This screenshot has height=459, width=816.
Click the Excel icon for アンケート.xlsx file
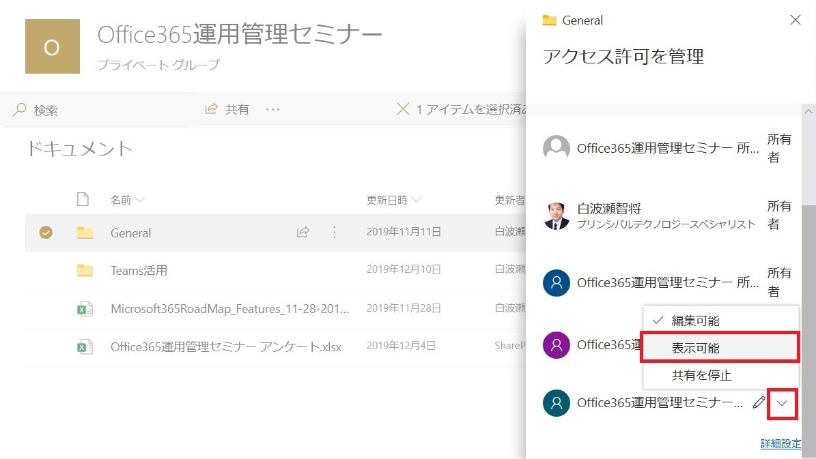[x=85, y=346]
